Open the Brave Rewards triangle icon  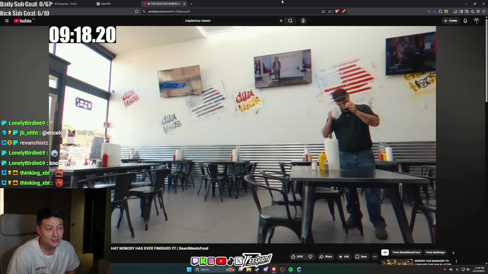pos(344,11)
